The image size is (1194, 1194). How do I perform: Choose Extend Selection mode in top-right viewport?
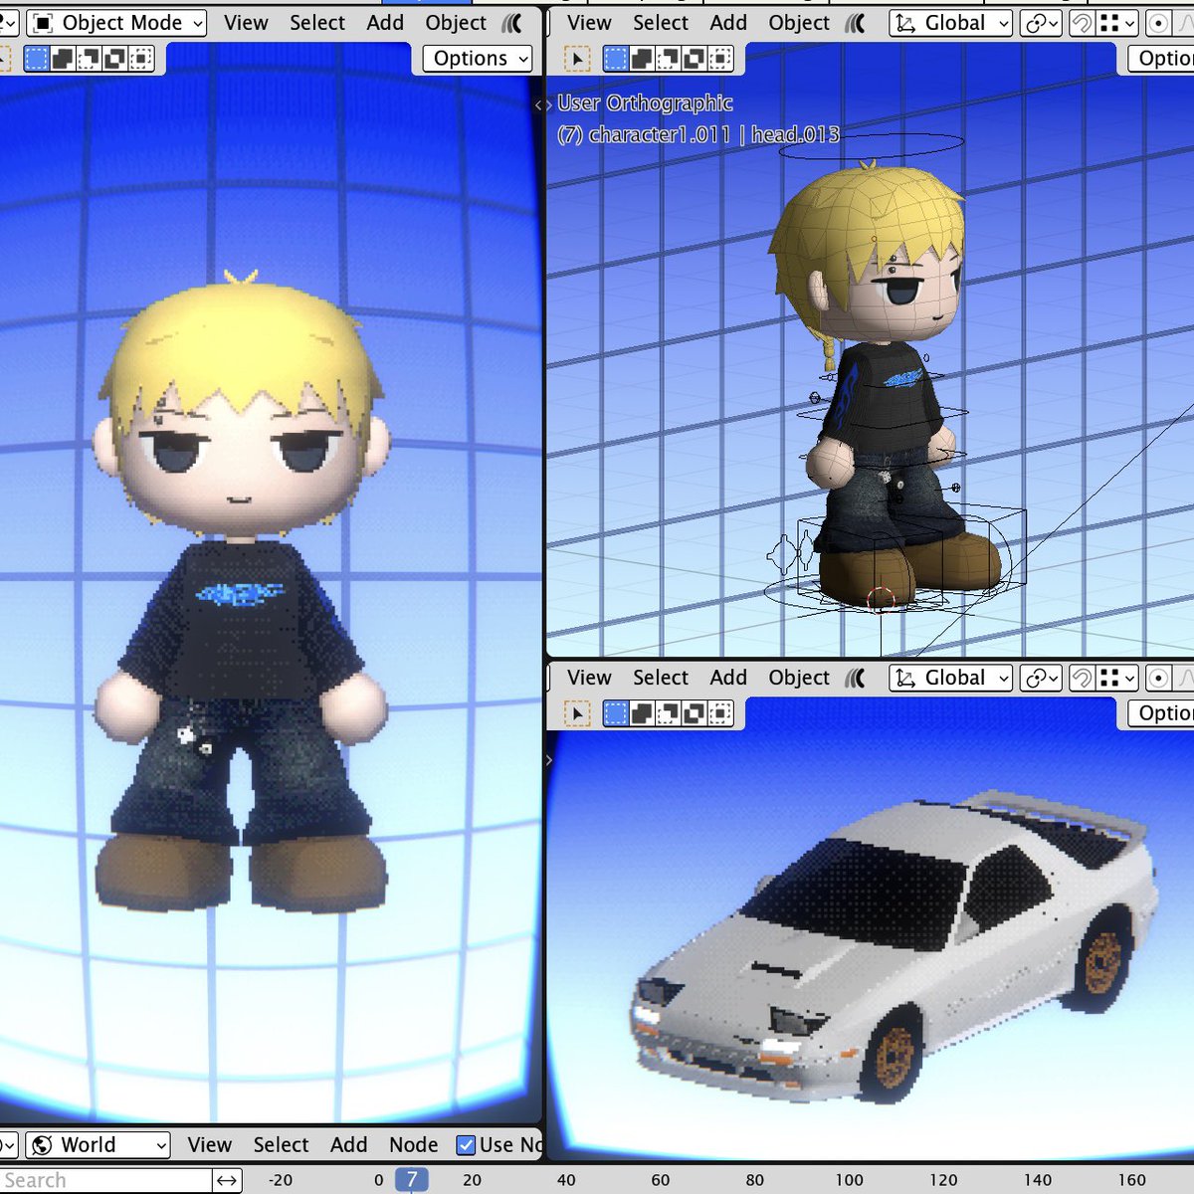pyautogui.click(x=642, y=60)
